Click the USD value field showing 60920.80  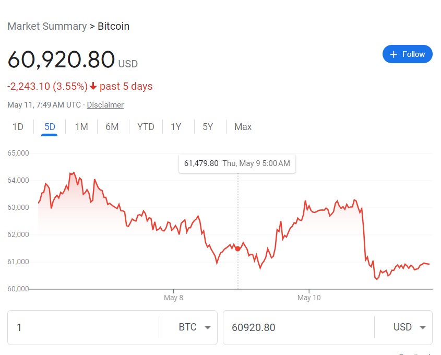299,327
